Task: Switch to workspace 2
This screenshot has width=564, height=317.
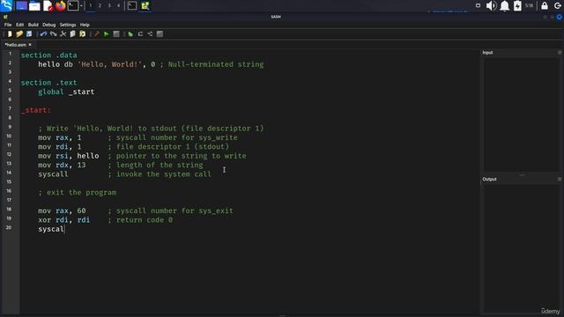Action: (100, 5)
